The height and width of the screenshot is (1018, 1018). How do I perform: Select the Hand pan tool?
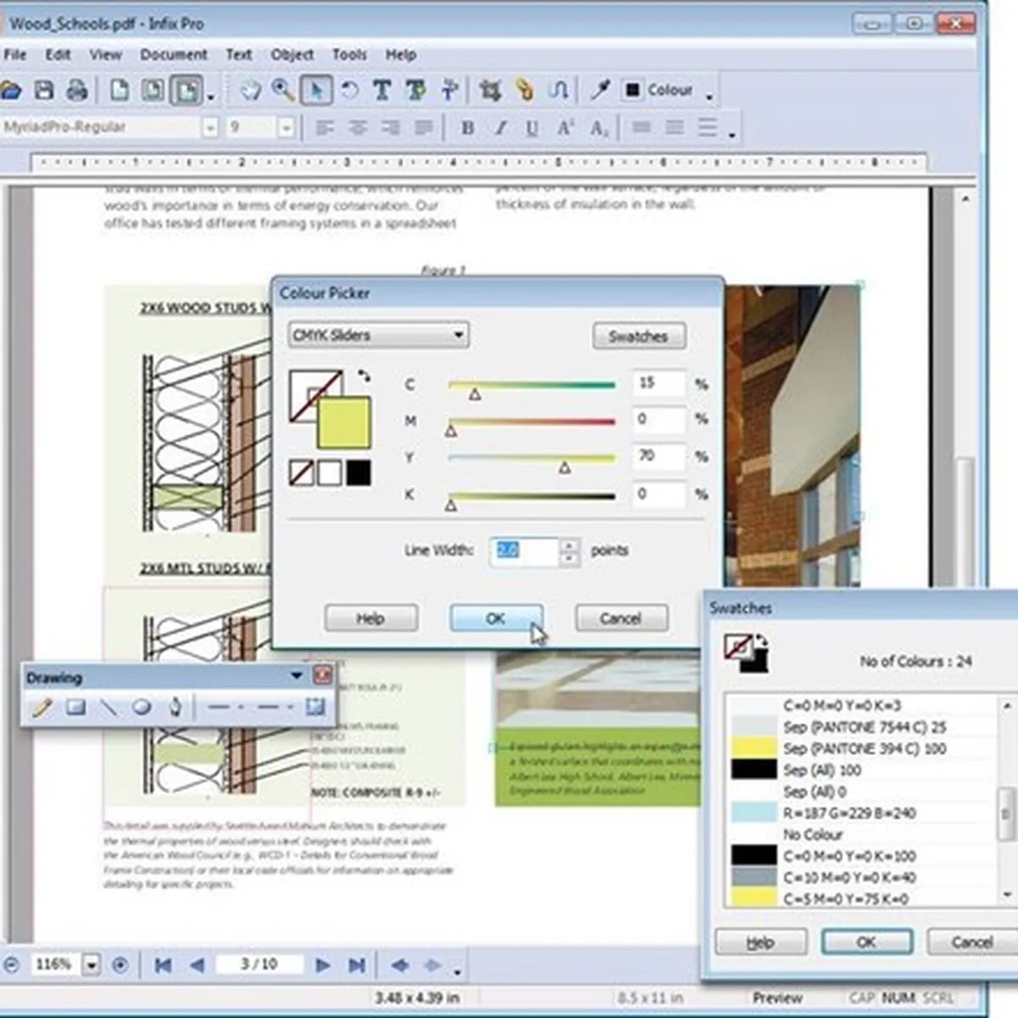(x=250, y=90)
